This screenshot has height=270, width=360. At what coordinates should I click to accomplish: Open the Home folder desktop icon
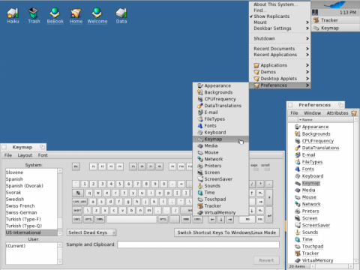[76, 16]
